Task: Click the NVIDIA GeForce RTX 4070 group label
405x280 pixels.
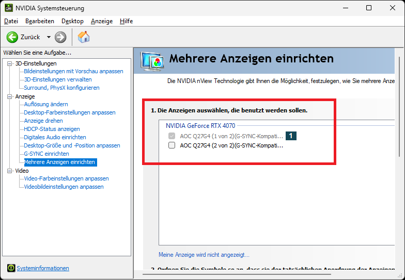Action: pyautogui.click(x=200, y=126)
